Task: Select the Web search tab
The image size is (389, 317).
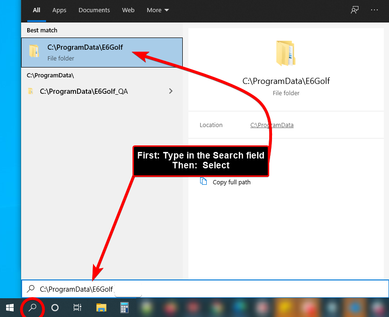Action: coord(128,10)
